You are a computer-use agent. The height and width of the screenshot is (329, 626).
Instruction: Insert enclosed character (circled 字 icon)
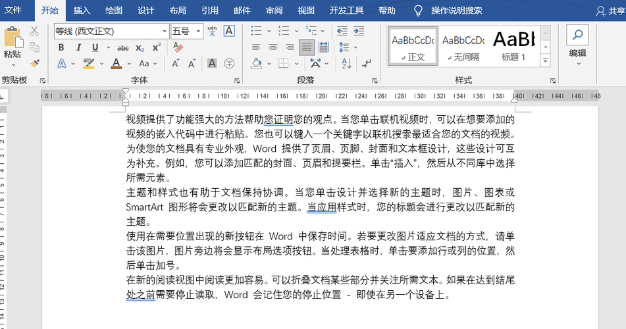click(229, 63)
